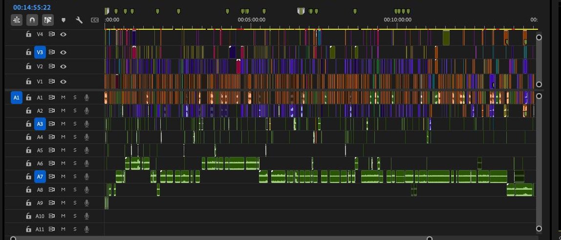Toggle sync lock for A5

point(52,150)
